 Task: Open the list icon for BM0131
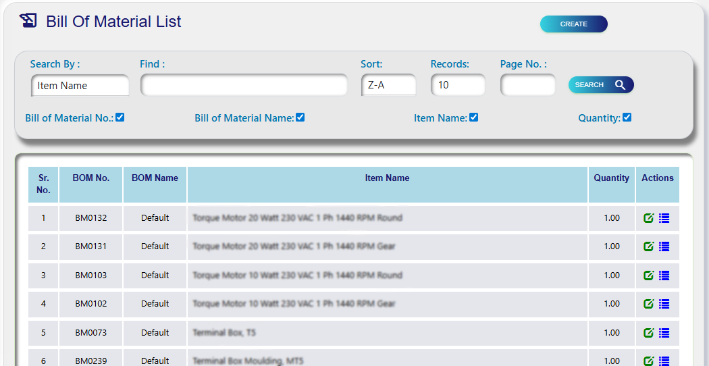(x=664, y=246)
